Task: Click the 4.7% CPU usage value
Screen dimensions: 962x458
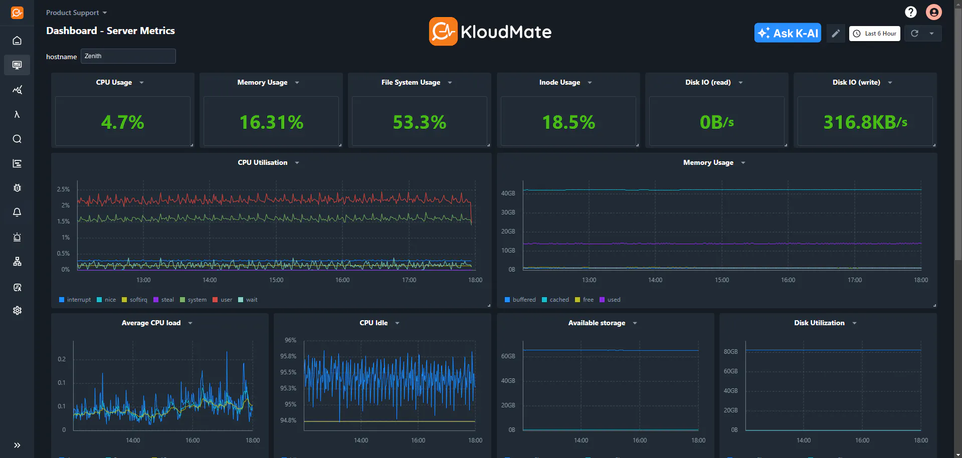Action: (122, 122)
